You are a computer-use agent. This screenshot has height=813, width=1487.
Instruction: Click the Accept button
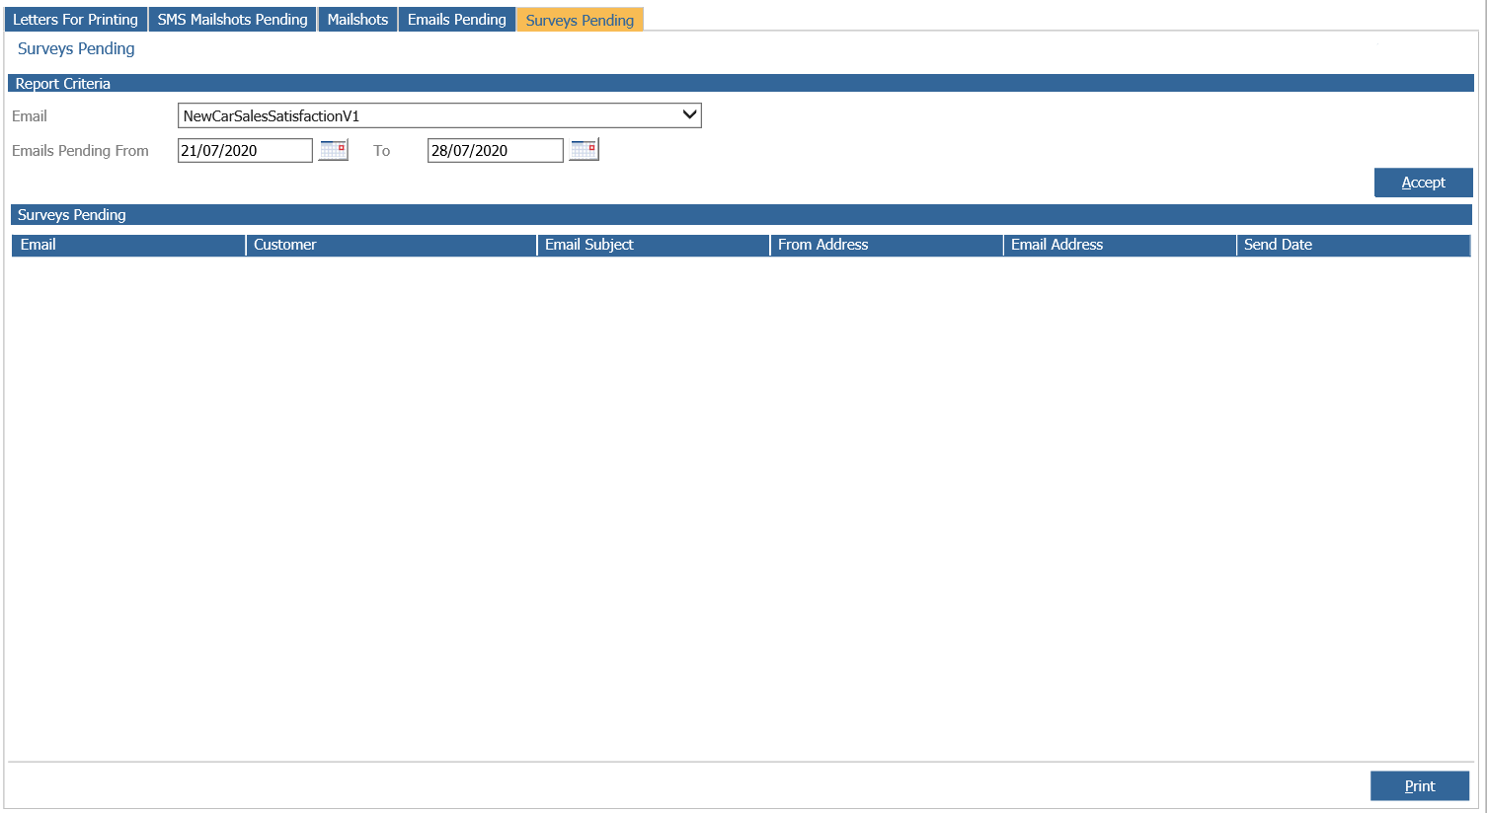click(x=1423, y=183)
